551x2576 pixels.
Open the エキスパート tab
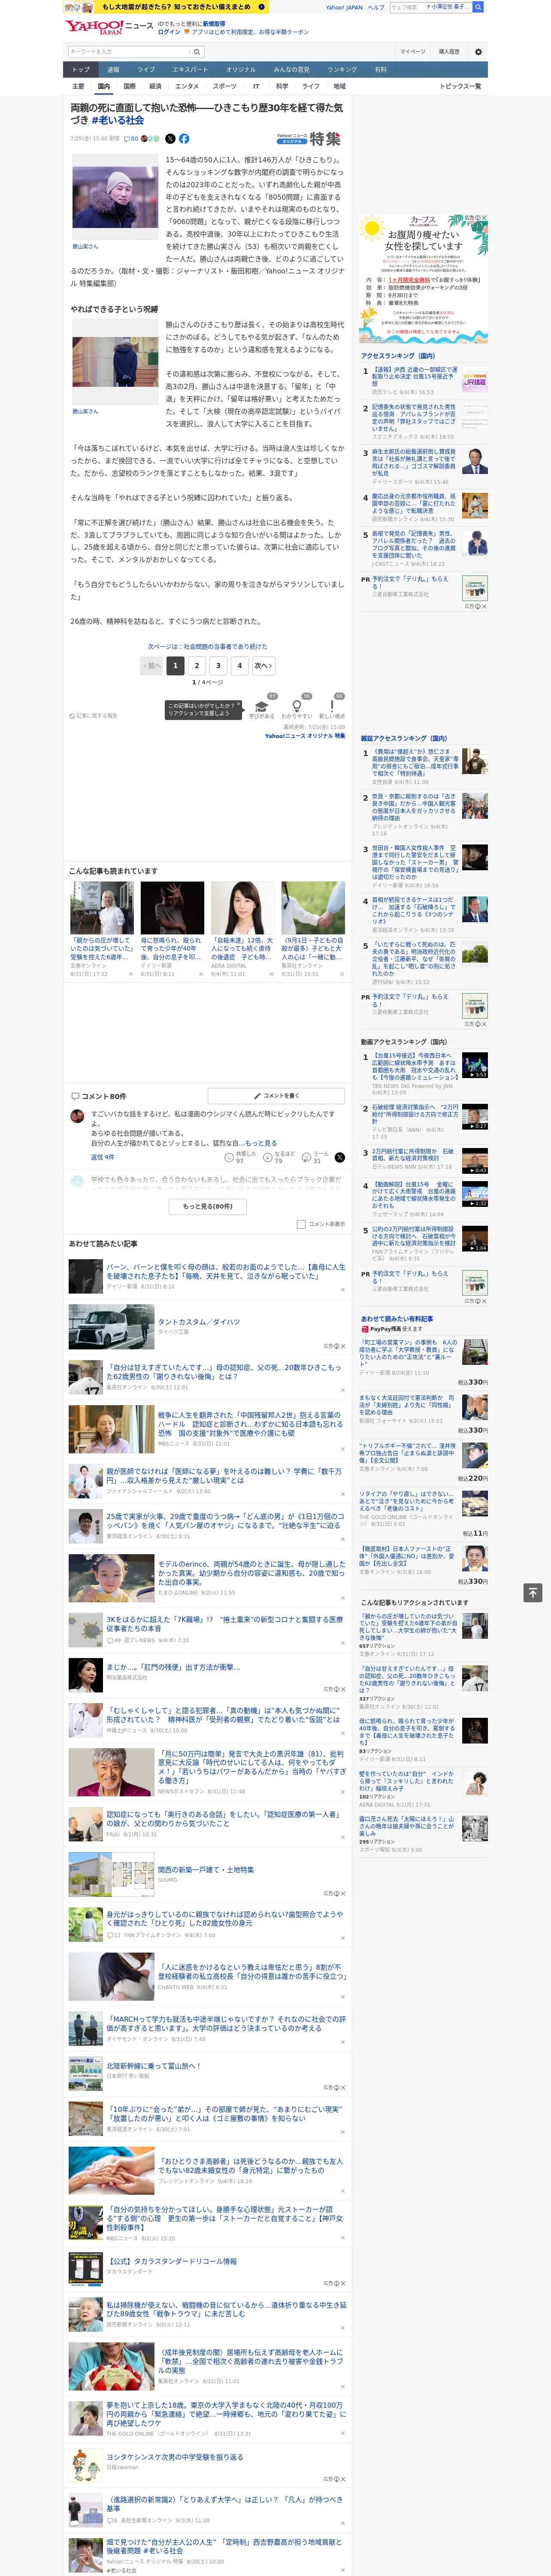(x=190, y=70)
